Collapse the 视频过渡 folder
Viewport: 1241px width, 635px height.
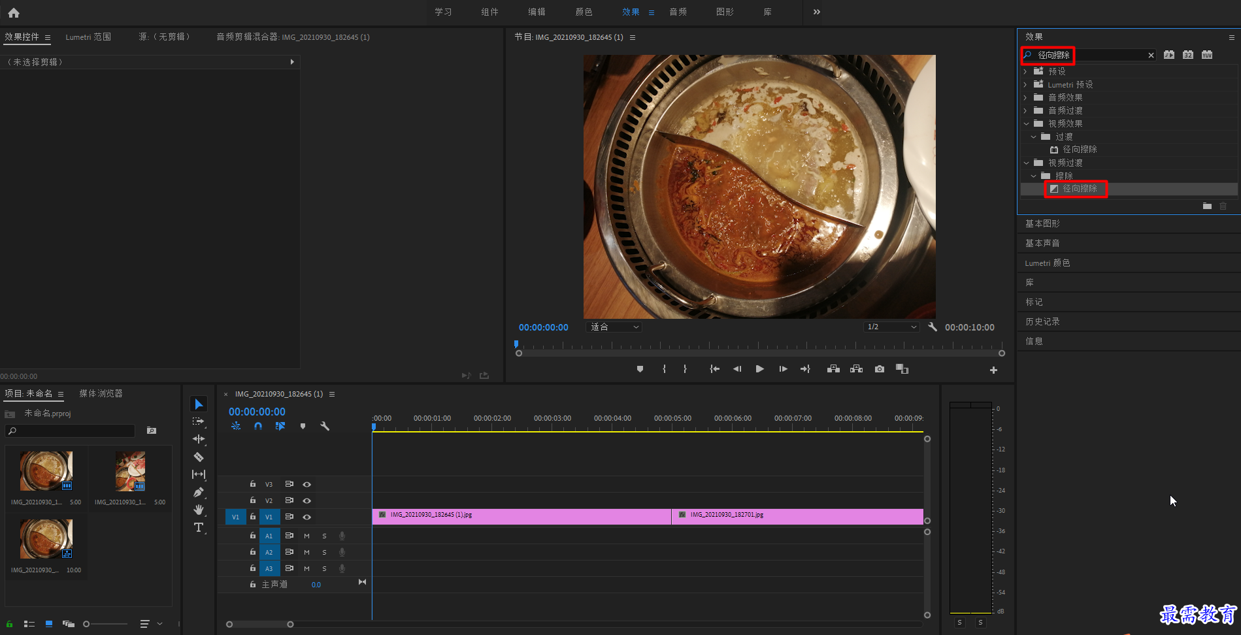point(1026,163)
